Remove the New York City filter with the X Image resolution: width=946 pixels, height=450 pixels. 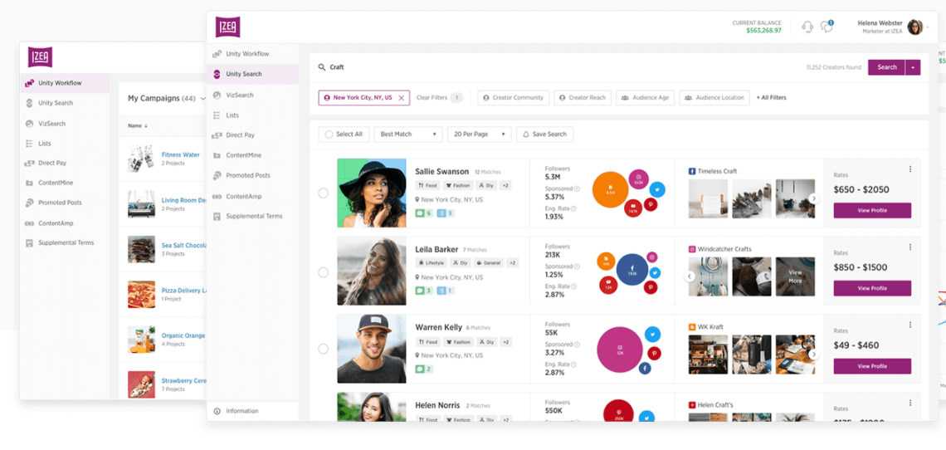401,98
